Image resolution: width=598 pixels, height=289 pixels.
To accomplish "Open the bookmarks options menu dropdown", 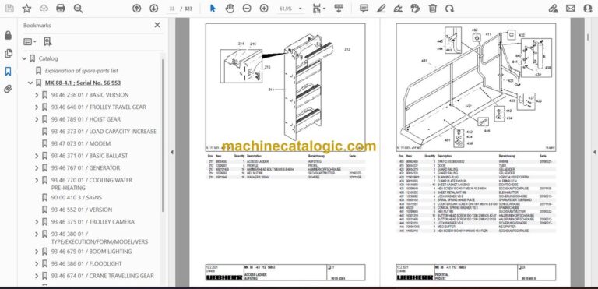I will pyautogui.click(x=30, y=41).
